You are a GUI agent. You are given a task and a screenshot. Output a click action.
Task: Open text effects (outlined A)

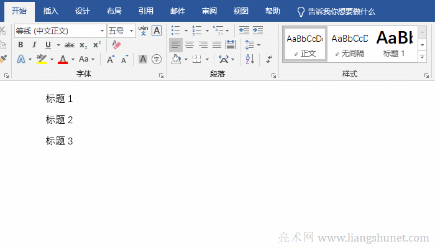tap(21, 59)
